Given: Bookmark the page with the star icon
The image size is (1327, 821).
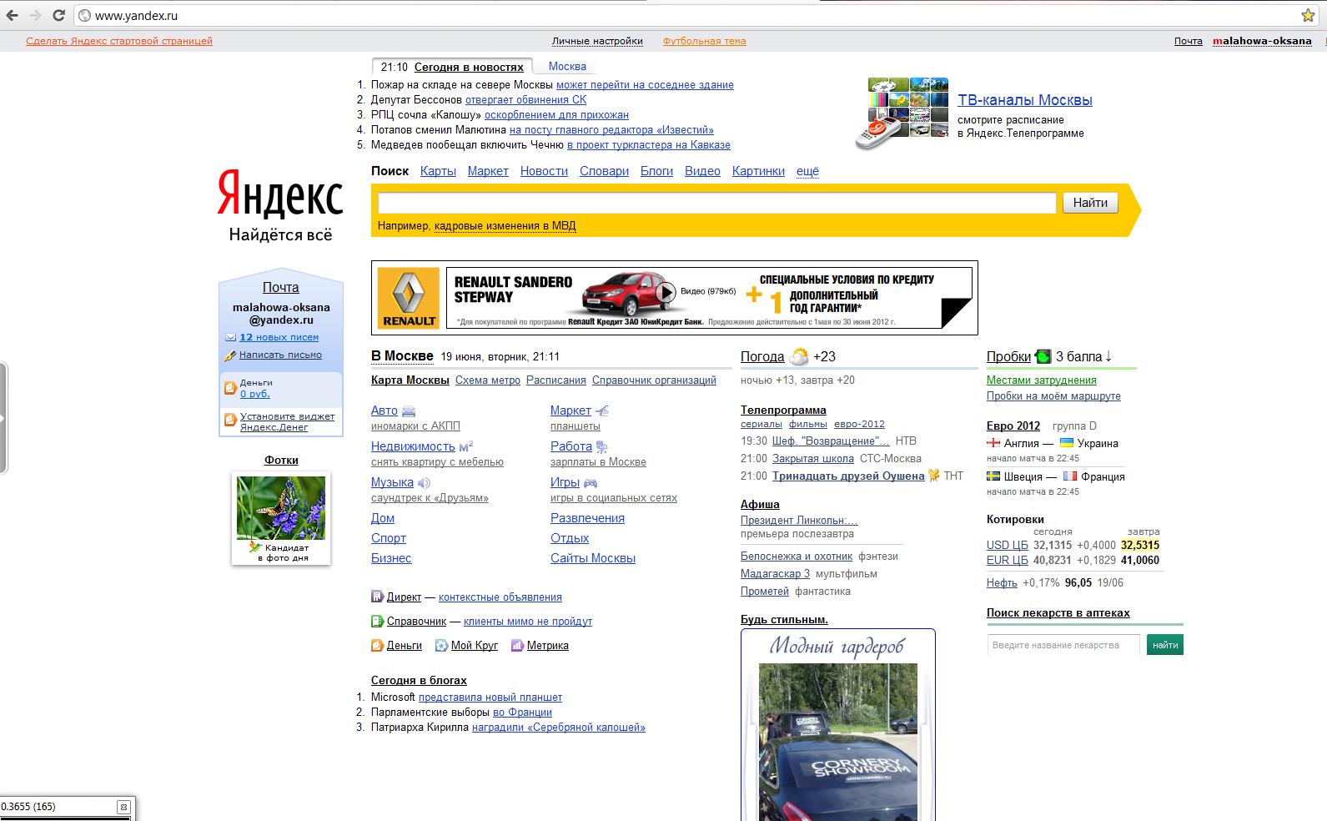Looking at the screenshot, I should 1308,15.
